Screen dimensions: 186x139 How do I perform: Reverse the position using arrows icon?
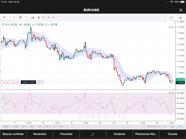(38, 82)
